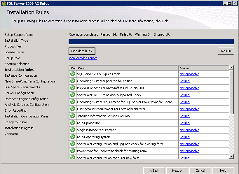Screen dimensions: 239x174
Task: Open Not applicable status for Visual Studio 2008 releases
Action: coord(189,88)
